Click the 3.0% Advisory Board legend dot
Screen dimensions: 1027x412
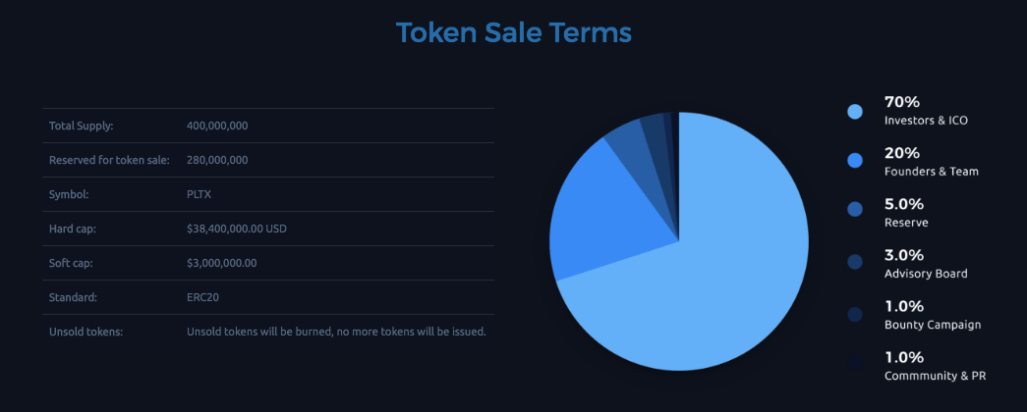click(x=855, y=262)
